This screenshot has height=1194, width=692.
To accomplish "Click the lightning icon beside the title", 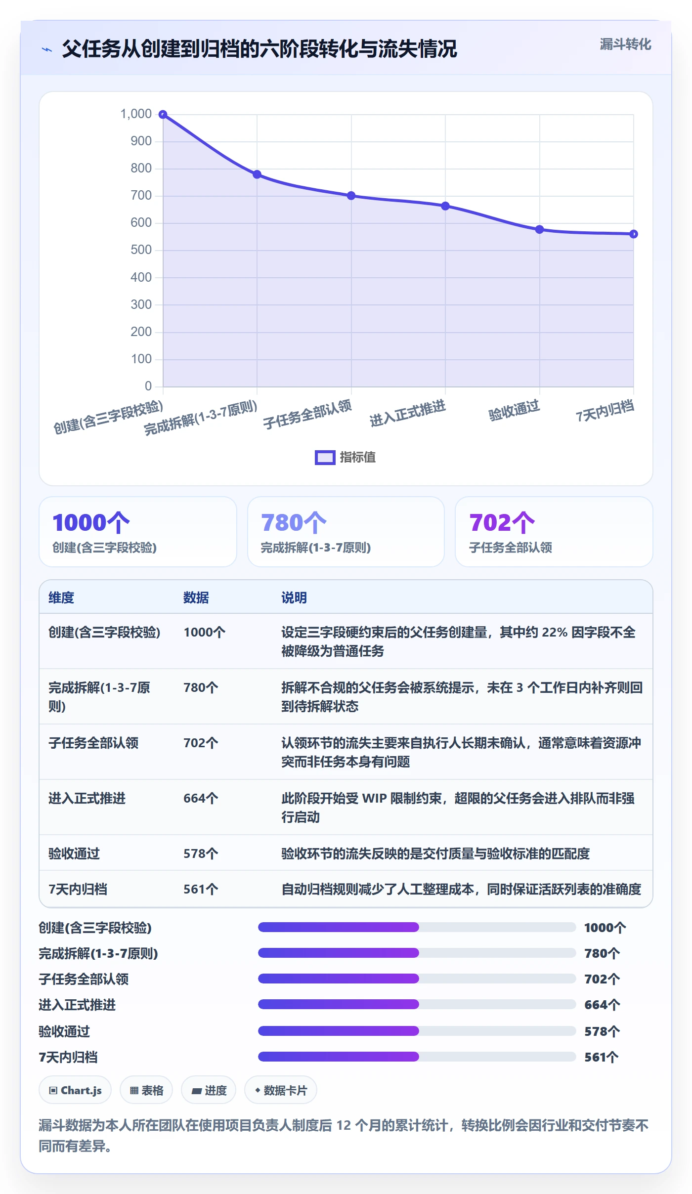I will point(47,49).
